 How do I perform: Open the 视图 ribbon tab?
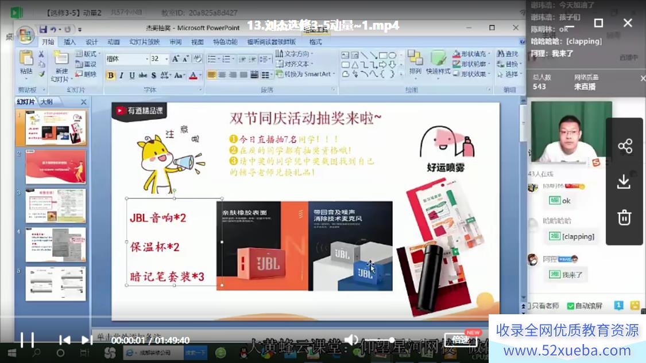click(198, 42)
